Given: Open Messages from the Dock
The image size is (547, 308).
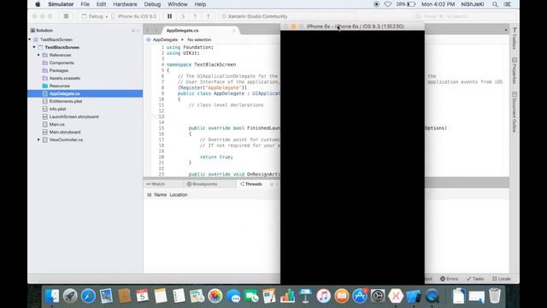Looking at the screenshot, I should pos(233,296).
